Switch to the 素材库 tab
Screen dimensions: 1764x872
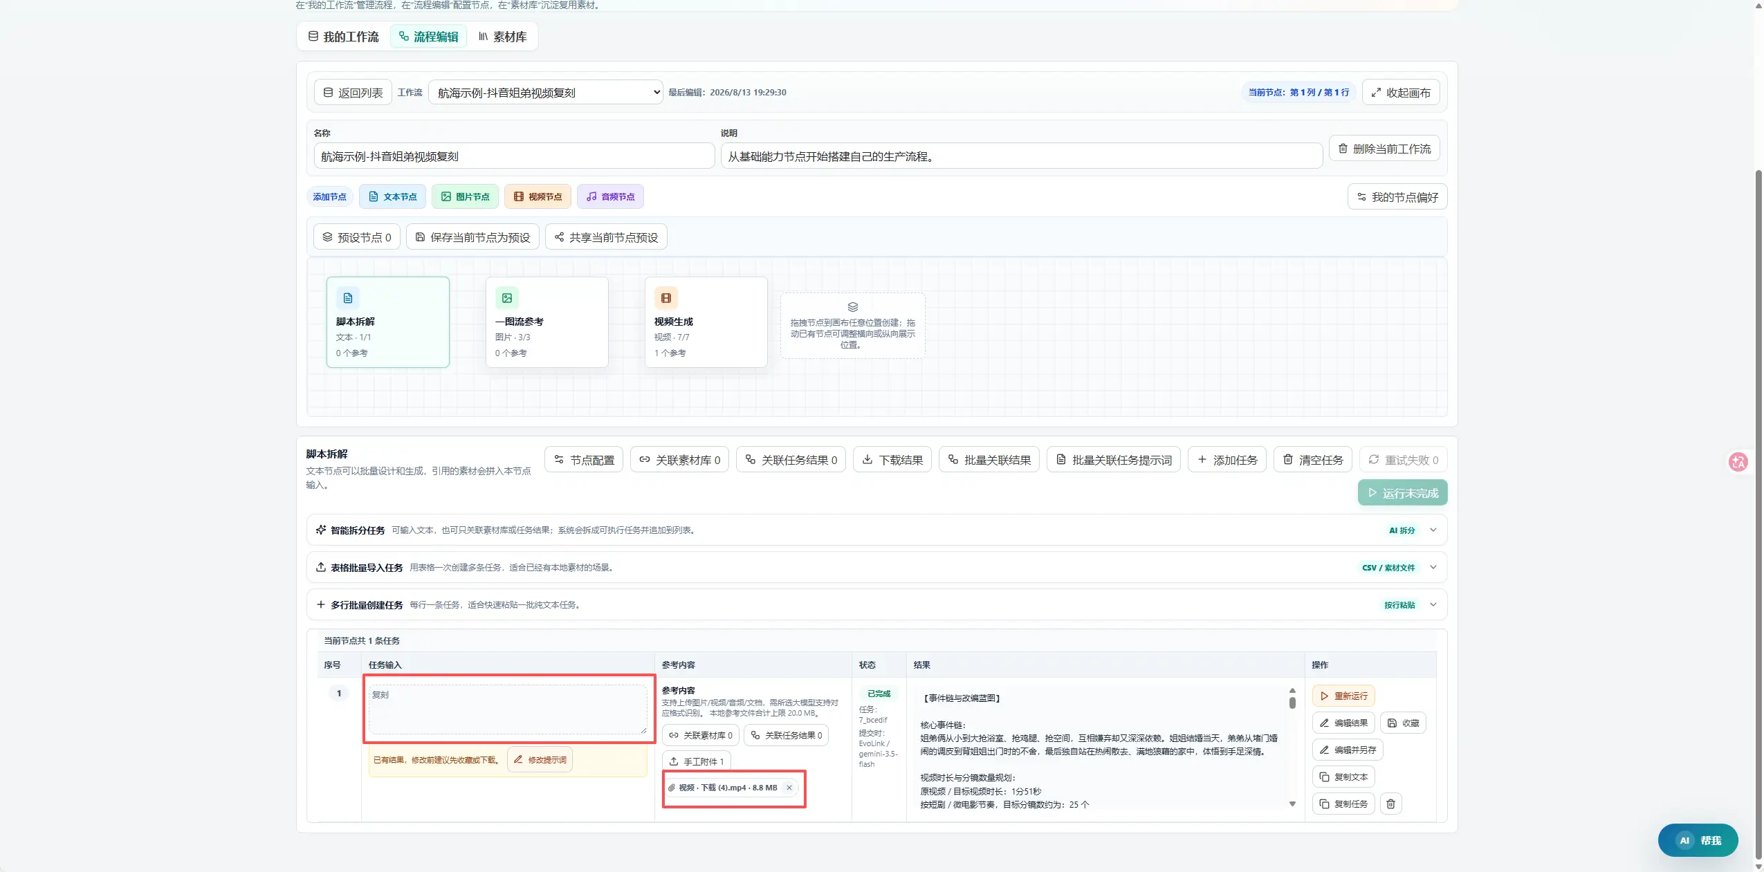pyautogui.click(x=503, y=37)
